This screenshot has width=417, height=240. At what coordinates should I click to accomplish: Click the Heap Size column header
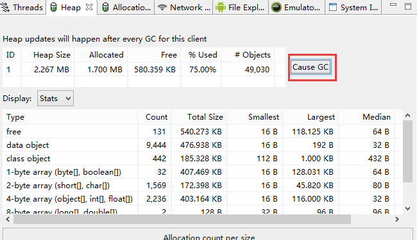[x=48, y=55]
